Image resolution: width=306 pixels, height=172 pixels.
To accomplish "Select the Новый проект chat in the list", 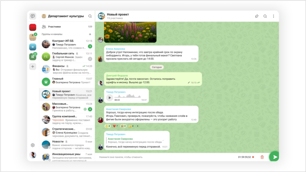I will 67,95.
